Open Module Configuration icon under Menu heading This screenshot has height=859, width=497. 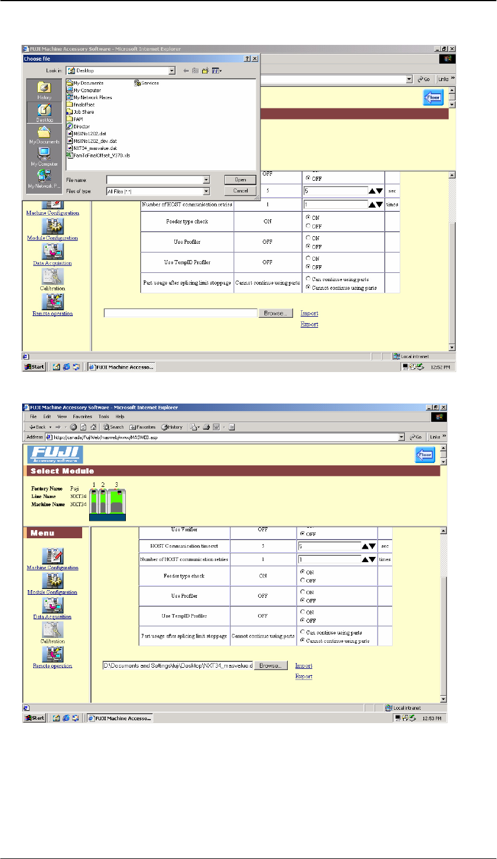[52, 581]
